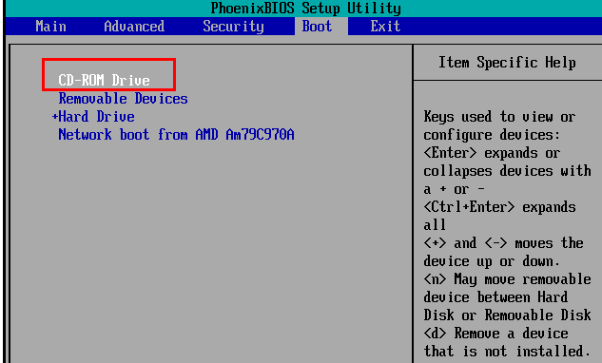Image resolution: width=602 pixels, height=363 pixels.
Task: Click the <Ctrl+Enter> expands hint
Action: tap(499, 207)
